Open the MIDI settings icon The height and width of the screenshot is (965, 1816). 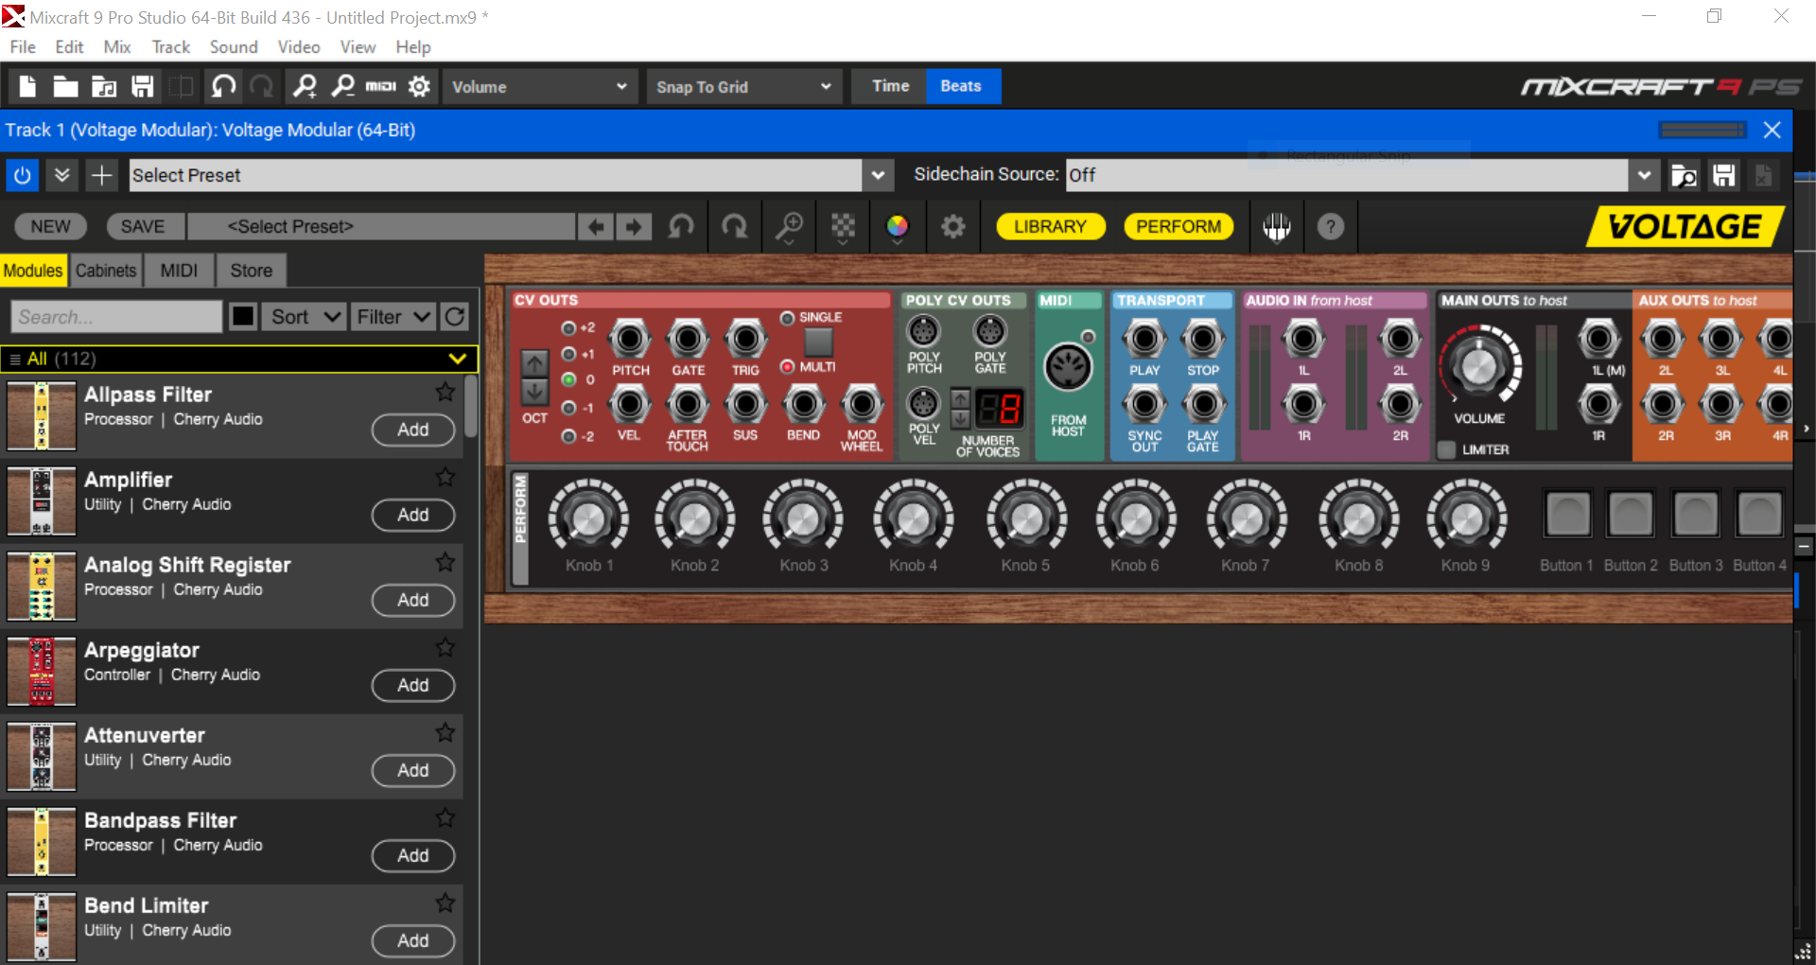[380, 87]
